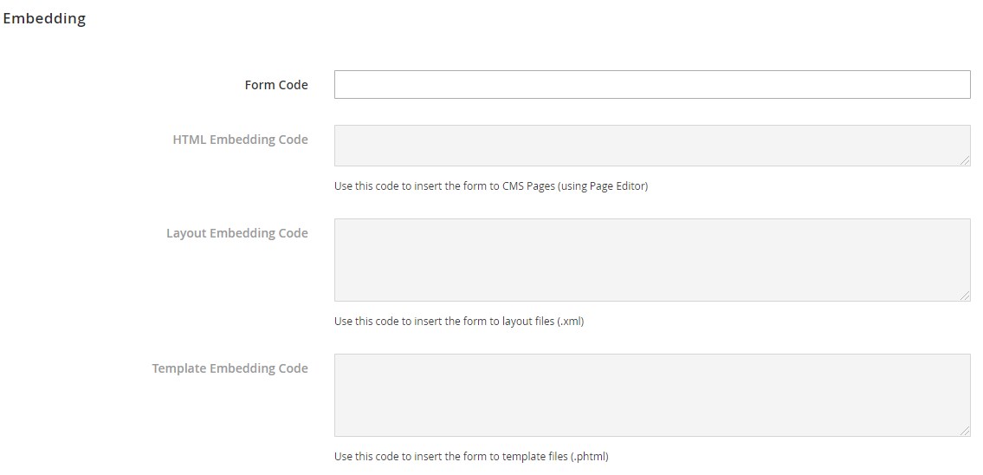This screenshot has height=475, width=983.
Task: Click the Template Embedding Code label
Action: pyautogui.click(x=230, y=368)
